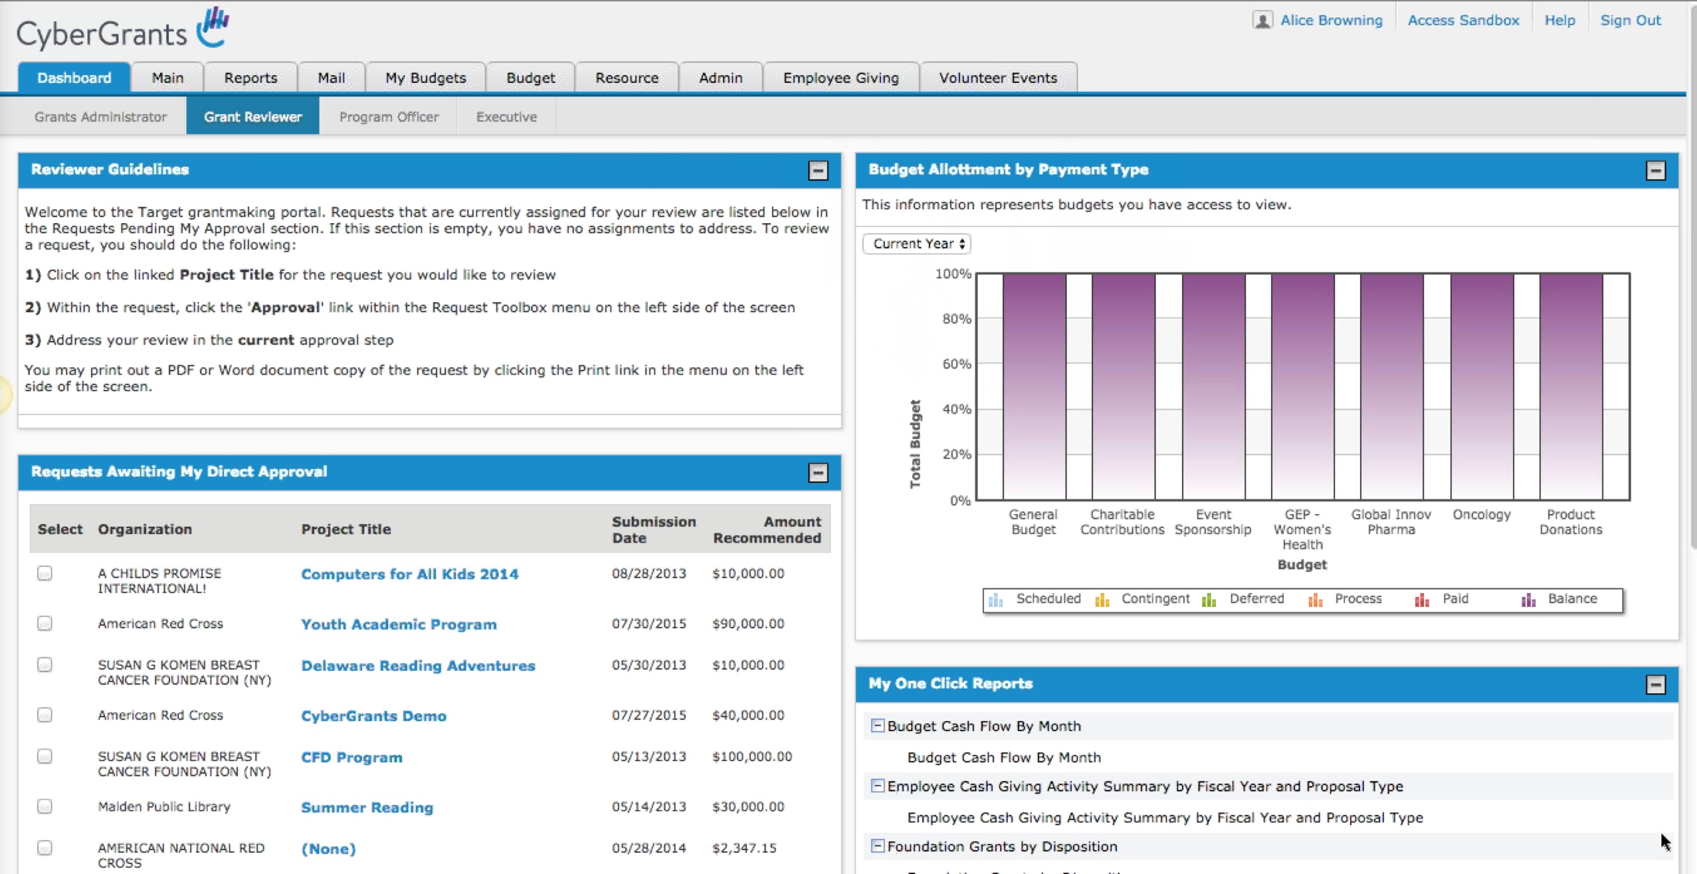Collapse the Budget Cash Flow By Month group

(877, 726)
